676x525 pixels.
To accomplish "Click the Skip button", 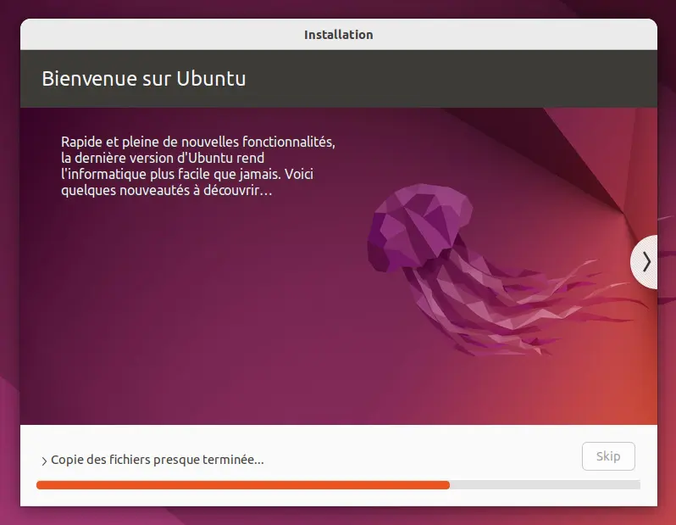I will (608, 456).
